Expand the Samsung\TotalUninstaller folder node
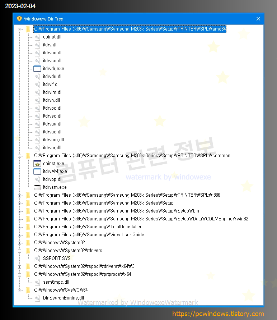The width and height of the screenshot is (277, 320). tap(19, 227)
